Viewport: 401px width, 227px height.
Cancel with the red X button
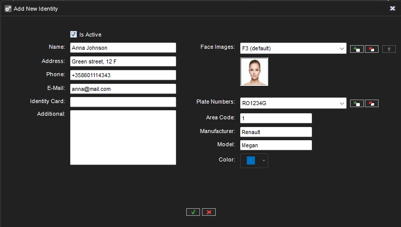coord(209,212)
